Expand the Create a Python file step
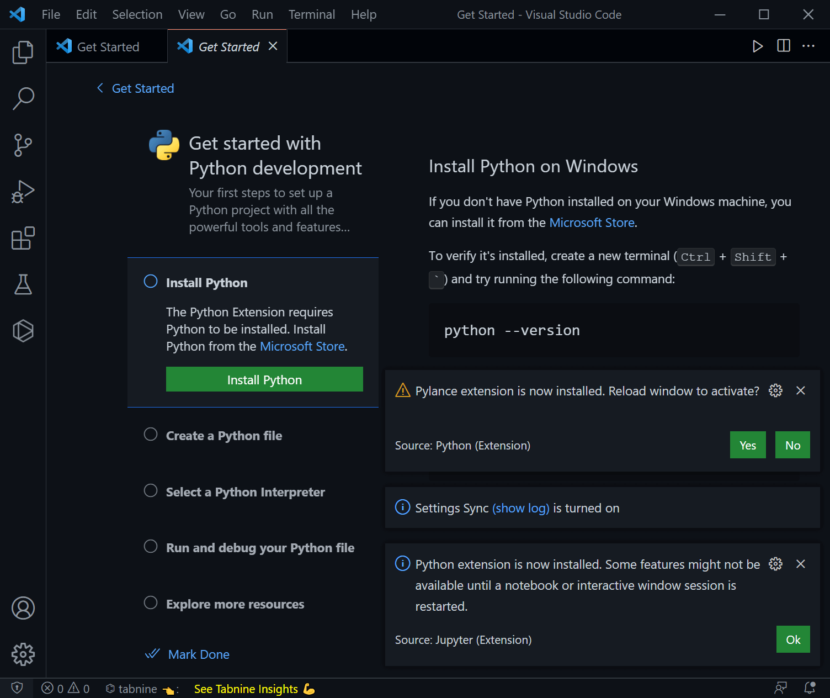Screen dimensions: 830x698 tap(224, 436)
